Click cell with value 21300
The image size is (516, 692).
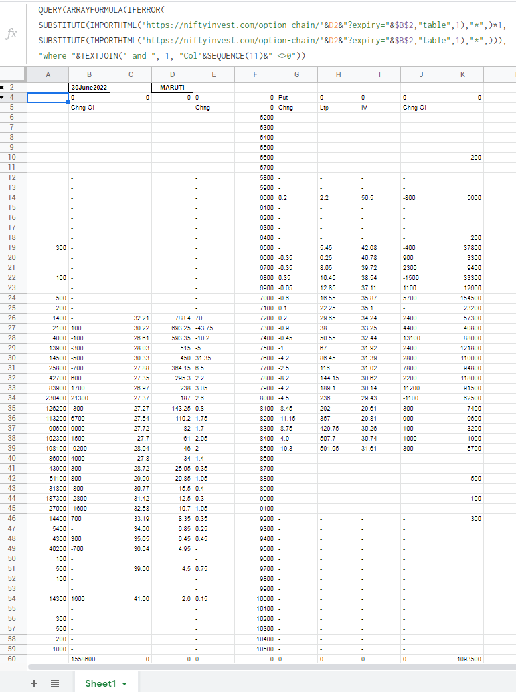pyautogui.click(x=89, y=398)
